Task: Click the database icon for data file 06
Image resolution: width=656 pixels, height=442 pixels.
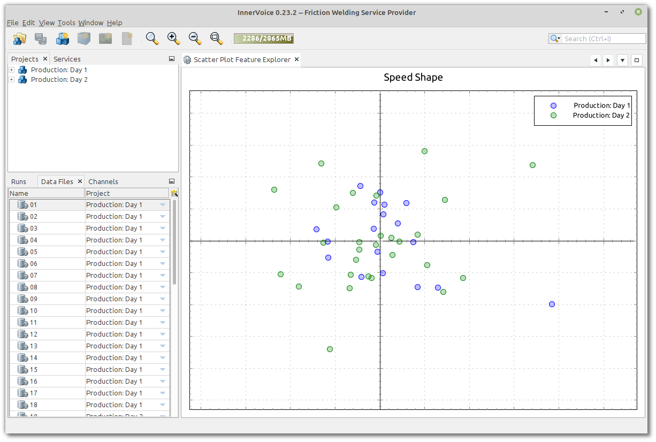Action: 22,264
